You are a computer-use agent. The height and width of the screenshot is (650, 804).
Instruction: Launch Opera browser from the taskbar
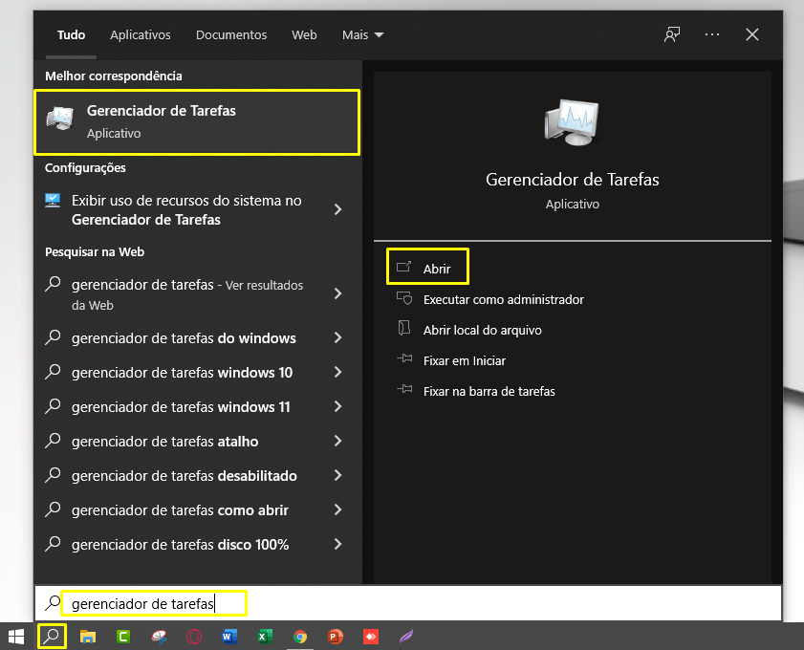pyautogui.click(x=194, y=637)
